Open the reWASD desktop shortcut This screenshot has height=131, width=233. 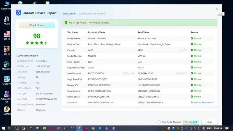point(6,111)
